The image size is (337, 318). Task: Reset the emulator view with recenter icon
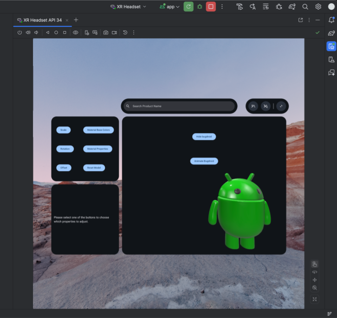point(315,299)
